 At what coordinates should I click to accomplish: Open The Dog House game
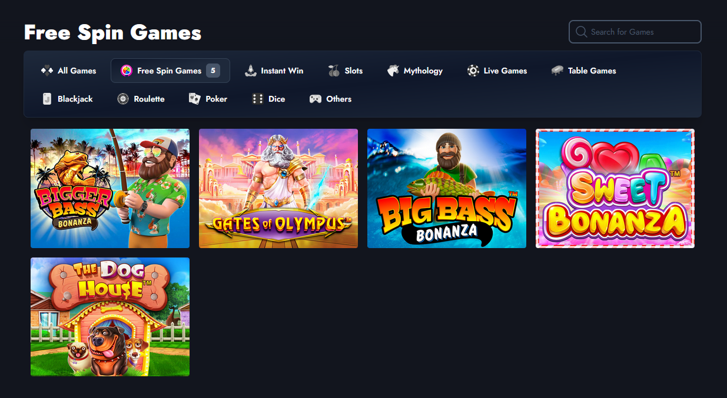[x=110, y=317]
